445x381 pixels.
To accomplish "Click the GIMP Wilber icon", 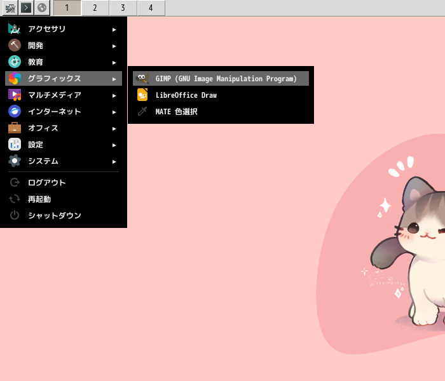I will [142, 79].
